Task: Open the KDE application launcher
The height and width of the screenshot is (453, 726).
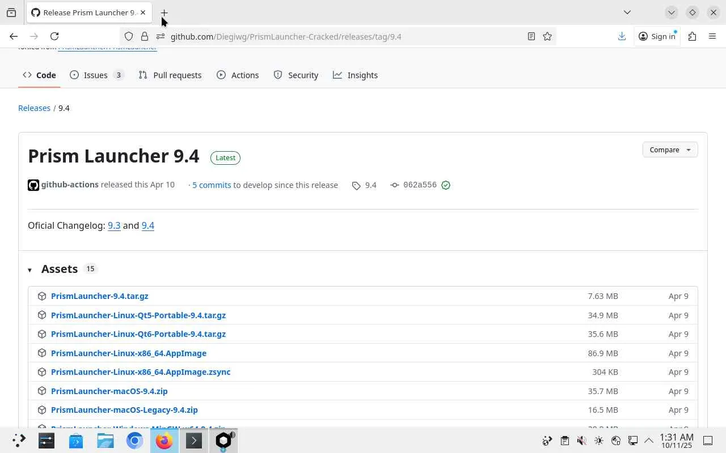Action: [x=19, y=441]
